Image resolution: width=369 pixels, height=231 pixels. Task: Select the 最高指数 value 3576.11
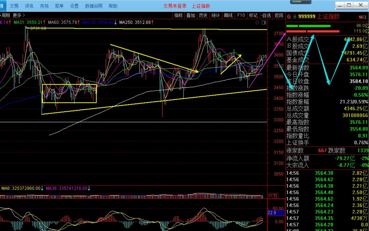(359, 122)
